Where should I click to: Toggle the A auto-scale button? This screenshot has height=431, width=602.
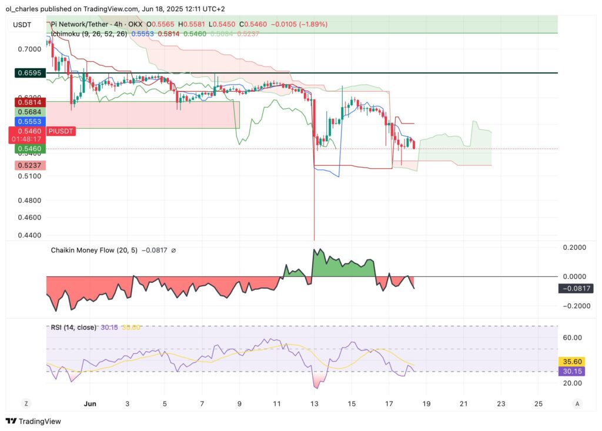tap(577, 403)
